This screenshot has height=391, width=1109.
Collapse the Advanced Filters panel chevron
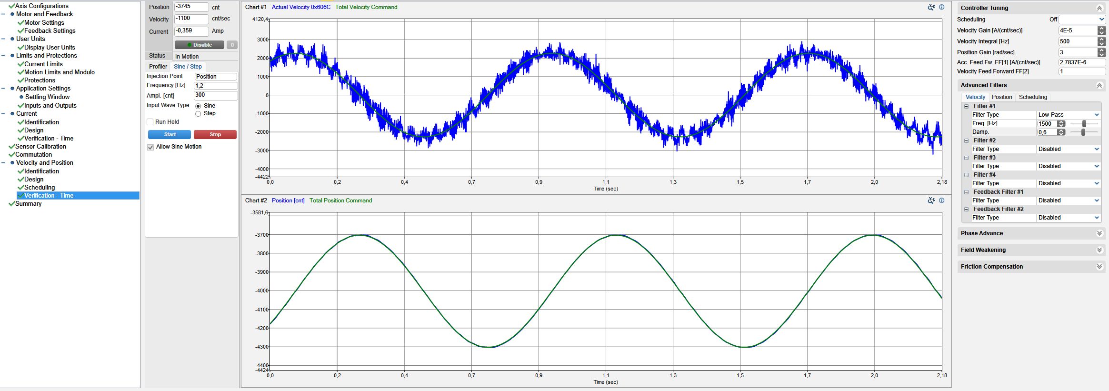pyautogui.click(x=1099, y=85)
